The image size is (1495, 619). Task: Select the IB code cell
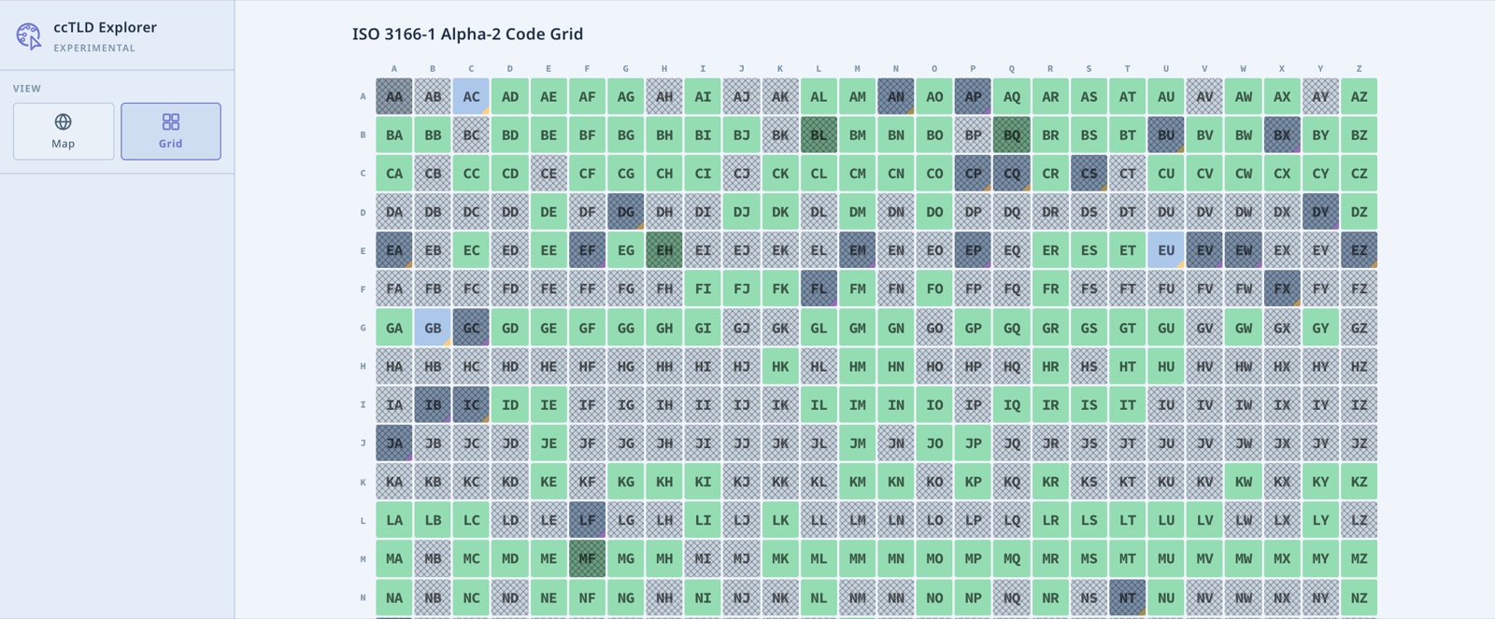pyautogui.click(x=433, y=405)
